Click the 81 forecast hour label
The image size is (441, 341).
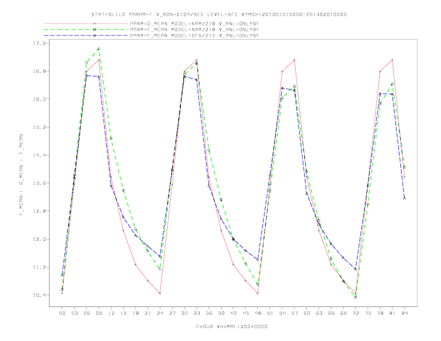click(393, 313)
